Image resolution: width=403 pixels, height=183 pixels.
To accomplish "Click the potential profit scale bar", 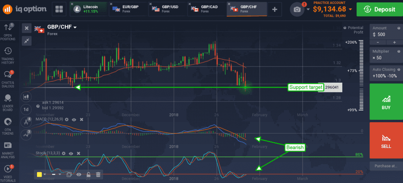I will coord(361,76).
